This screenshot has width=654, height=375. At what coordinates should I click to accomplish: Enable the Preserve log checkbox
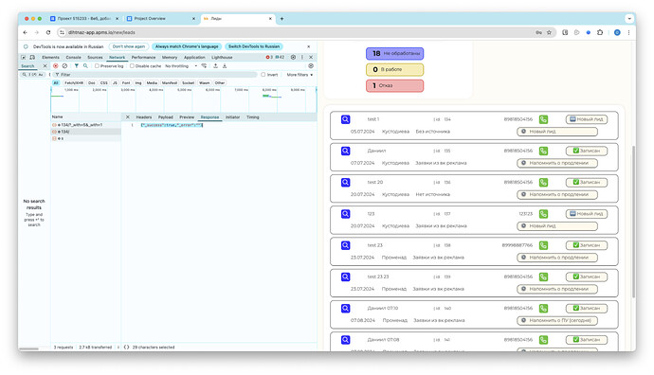(x=97, y=66)
